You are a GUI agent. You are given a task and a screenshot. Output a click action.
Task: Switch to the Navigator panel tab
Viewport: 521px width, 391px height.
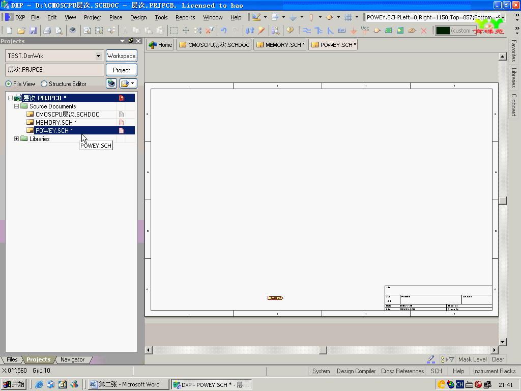point(72,359)
